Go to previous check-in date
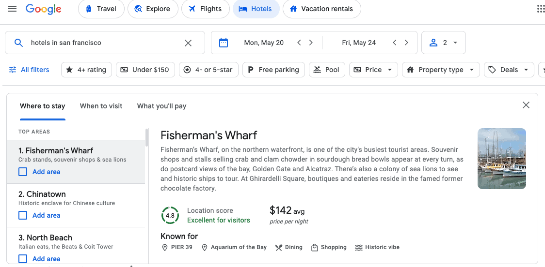This screenshot has height=267, width=545. [299, 43]
